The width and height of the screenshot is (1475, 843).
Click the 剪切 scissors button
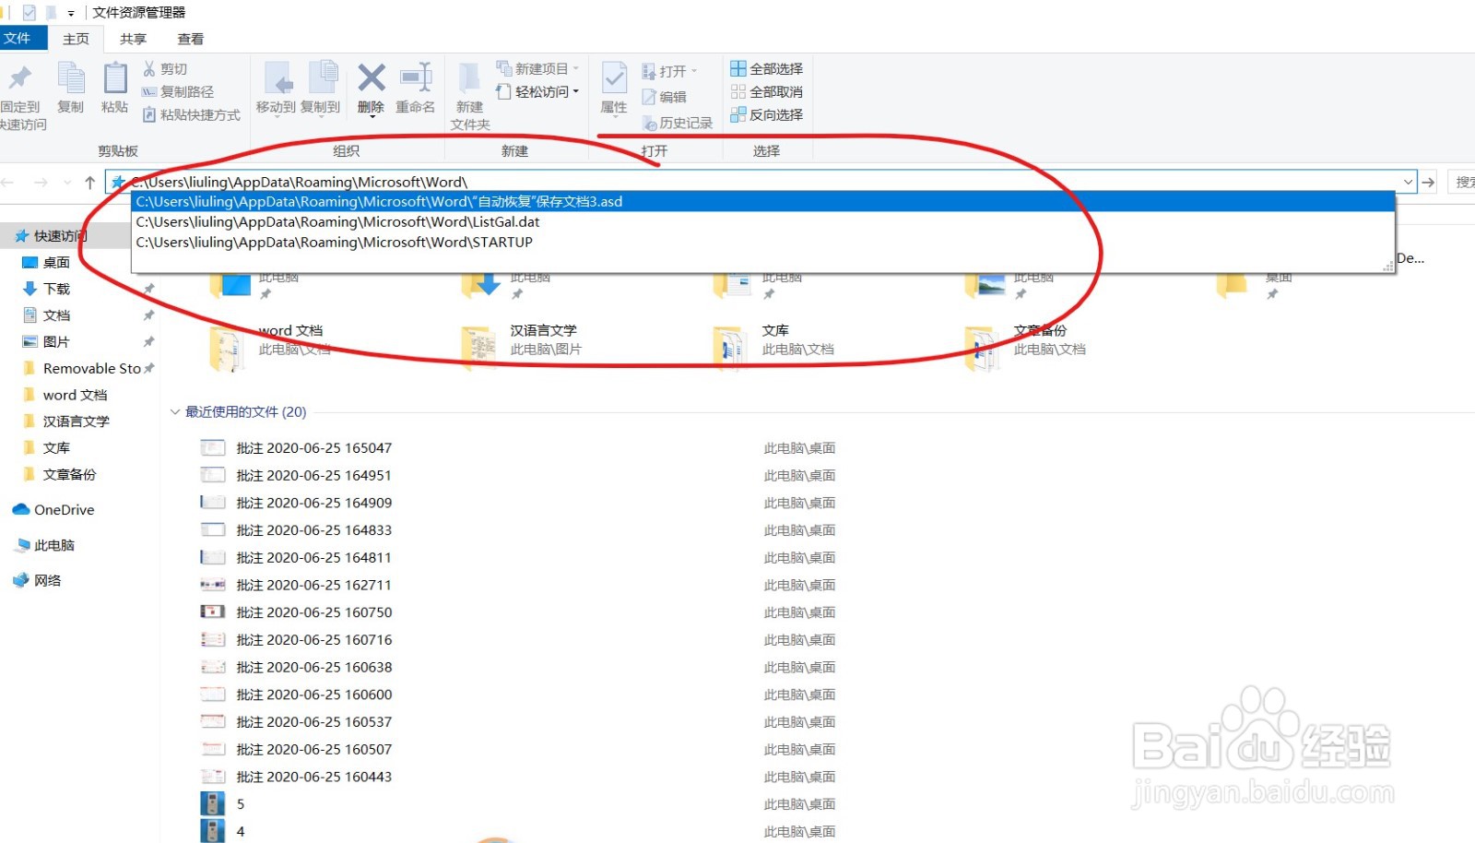(165, 69)
